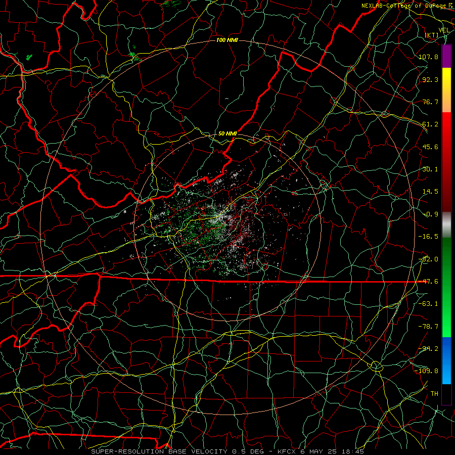
Task: Click the -94.2 velocity scale value
Action: coord(428,349)
